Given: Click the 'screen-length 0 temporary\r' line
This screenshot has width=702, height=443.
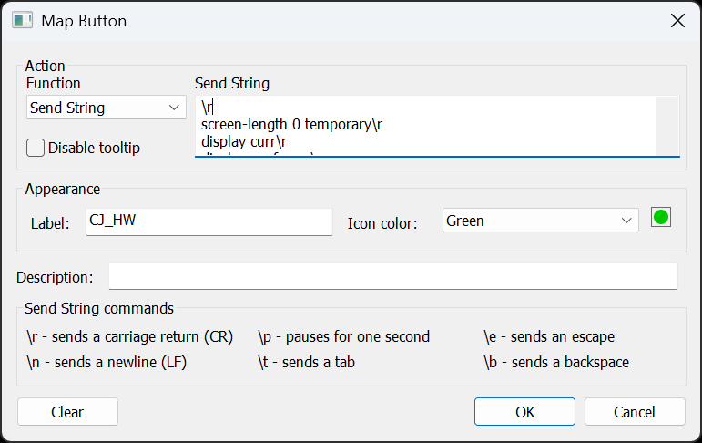Looking at the screenshot, I should point(291,125).
